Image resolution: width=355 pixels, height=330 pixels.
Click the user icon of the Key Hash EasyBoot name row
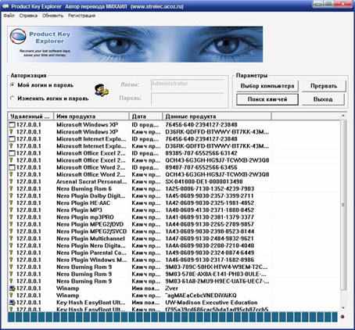click(12, 303)
